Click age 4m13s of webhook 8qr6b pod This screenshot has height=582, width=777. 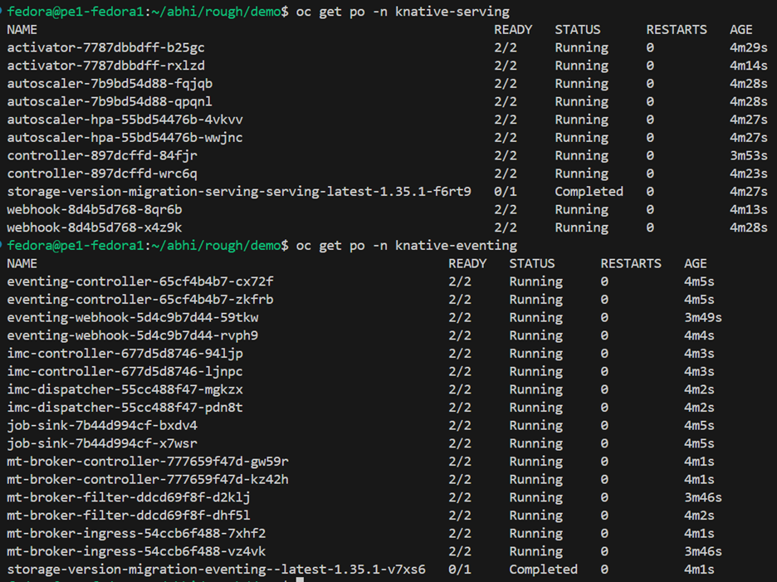[x=748, y=210]
